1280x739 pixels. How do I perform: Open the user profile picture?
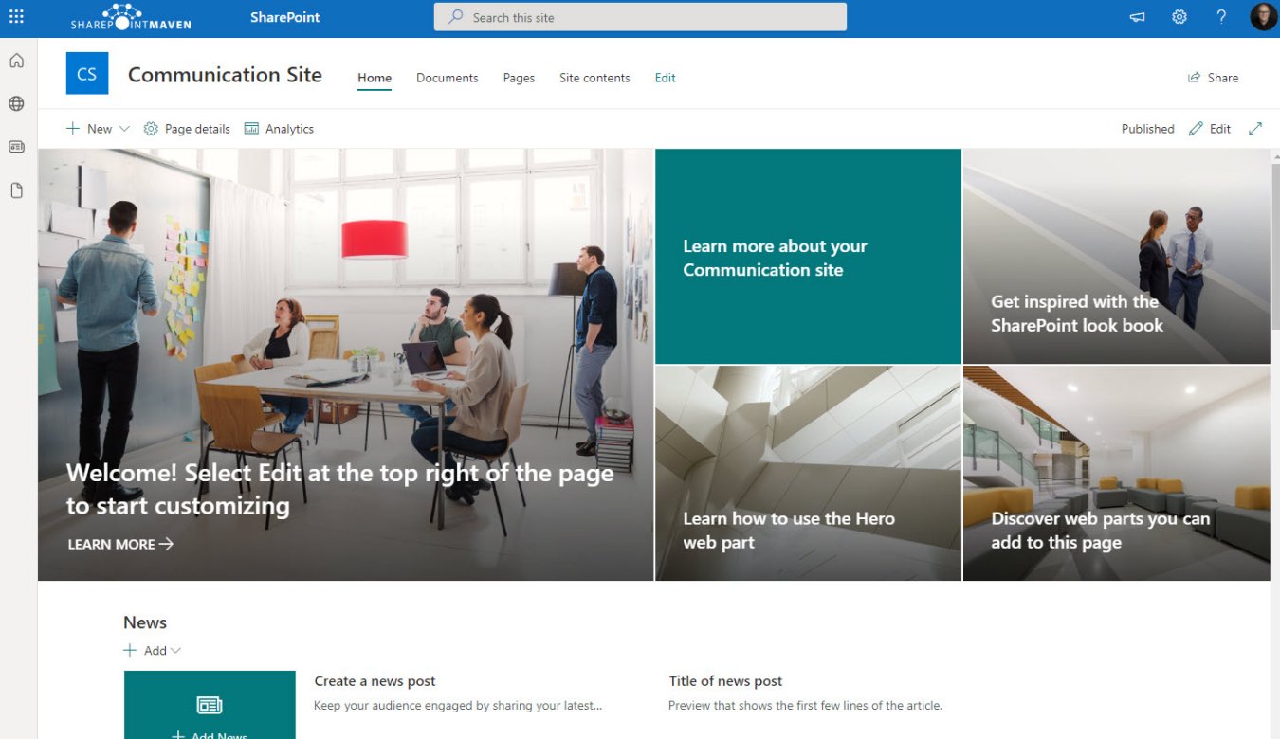pos(1263,17)
